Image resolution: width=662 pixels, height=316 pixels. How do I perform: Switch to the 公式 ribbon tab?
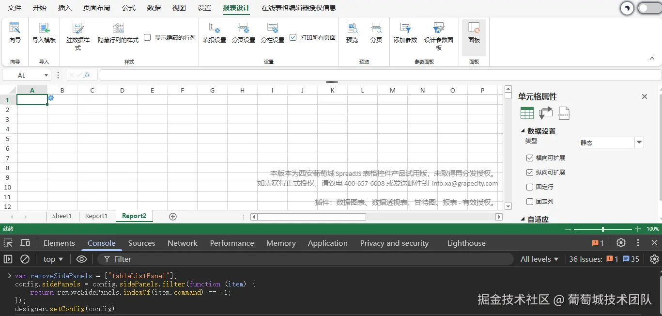point(129,8)
